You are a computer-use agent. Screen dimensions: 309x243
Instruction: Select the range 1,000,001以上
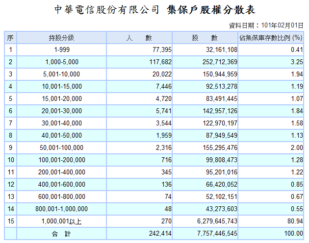(x=61, y=221)
